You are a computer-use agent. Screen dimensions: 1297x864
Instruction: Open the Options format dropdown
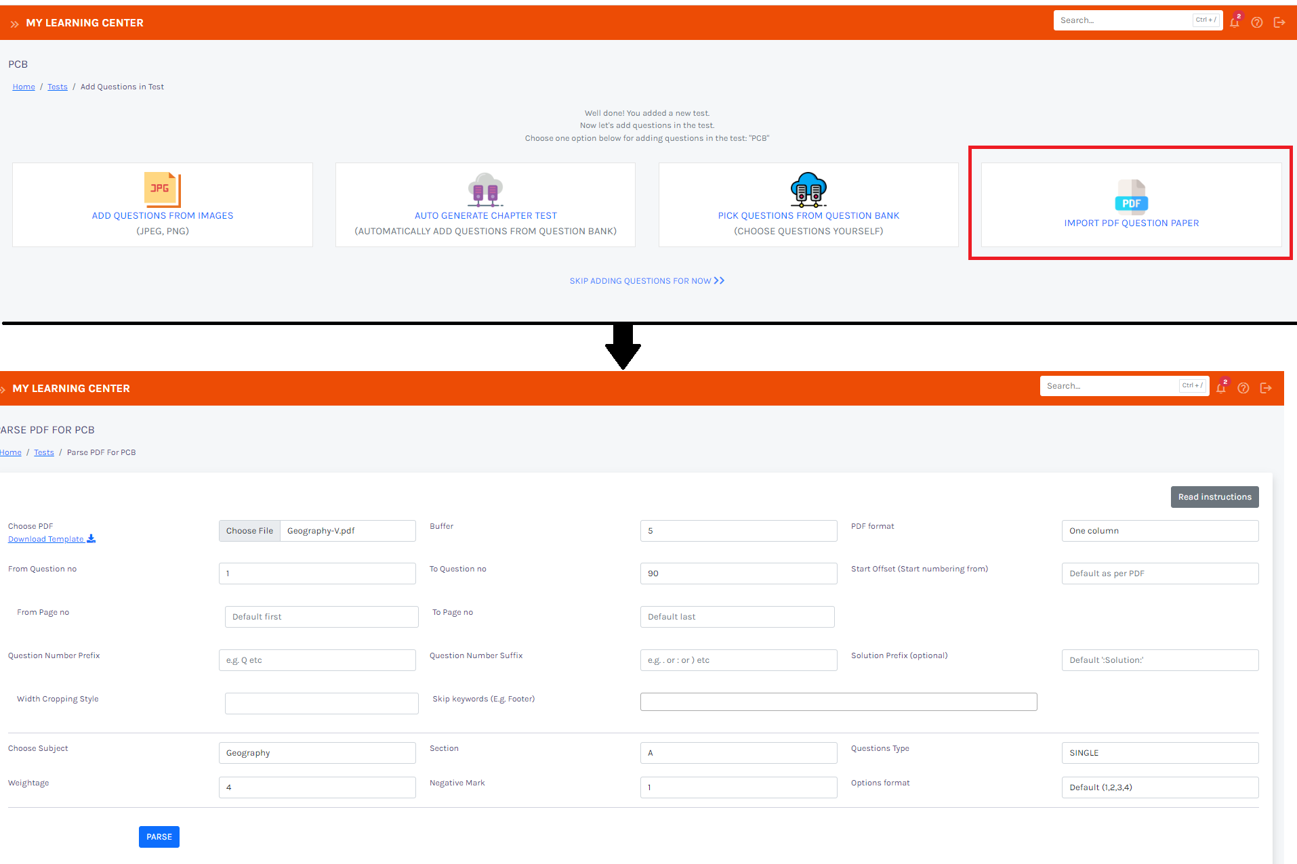pos(1159,787)
